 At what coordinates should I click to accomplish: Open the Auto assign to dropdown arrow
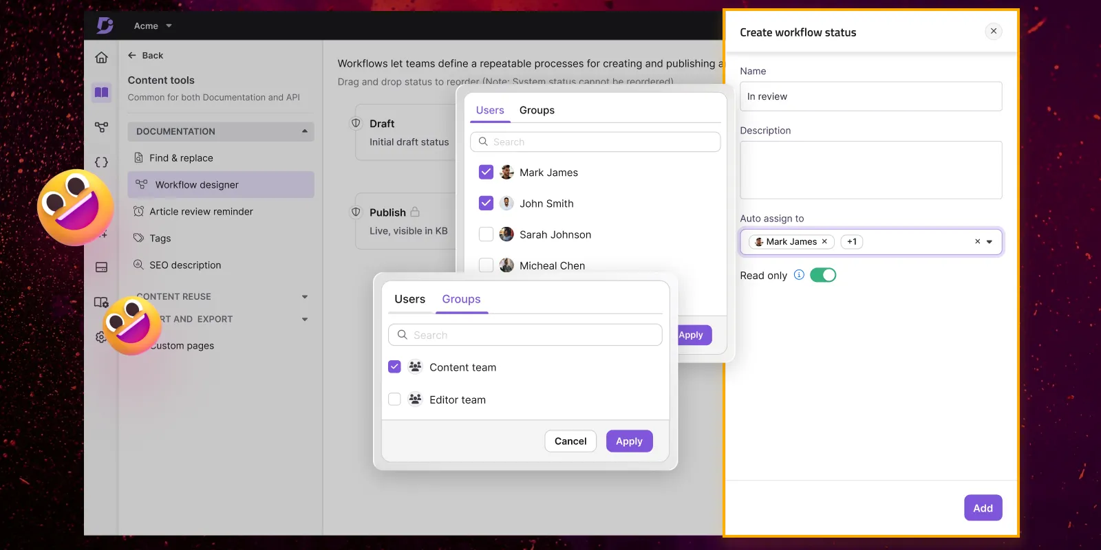[x=990, y=241]
